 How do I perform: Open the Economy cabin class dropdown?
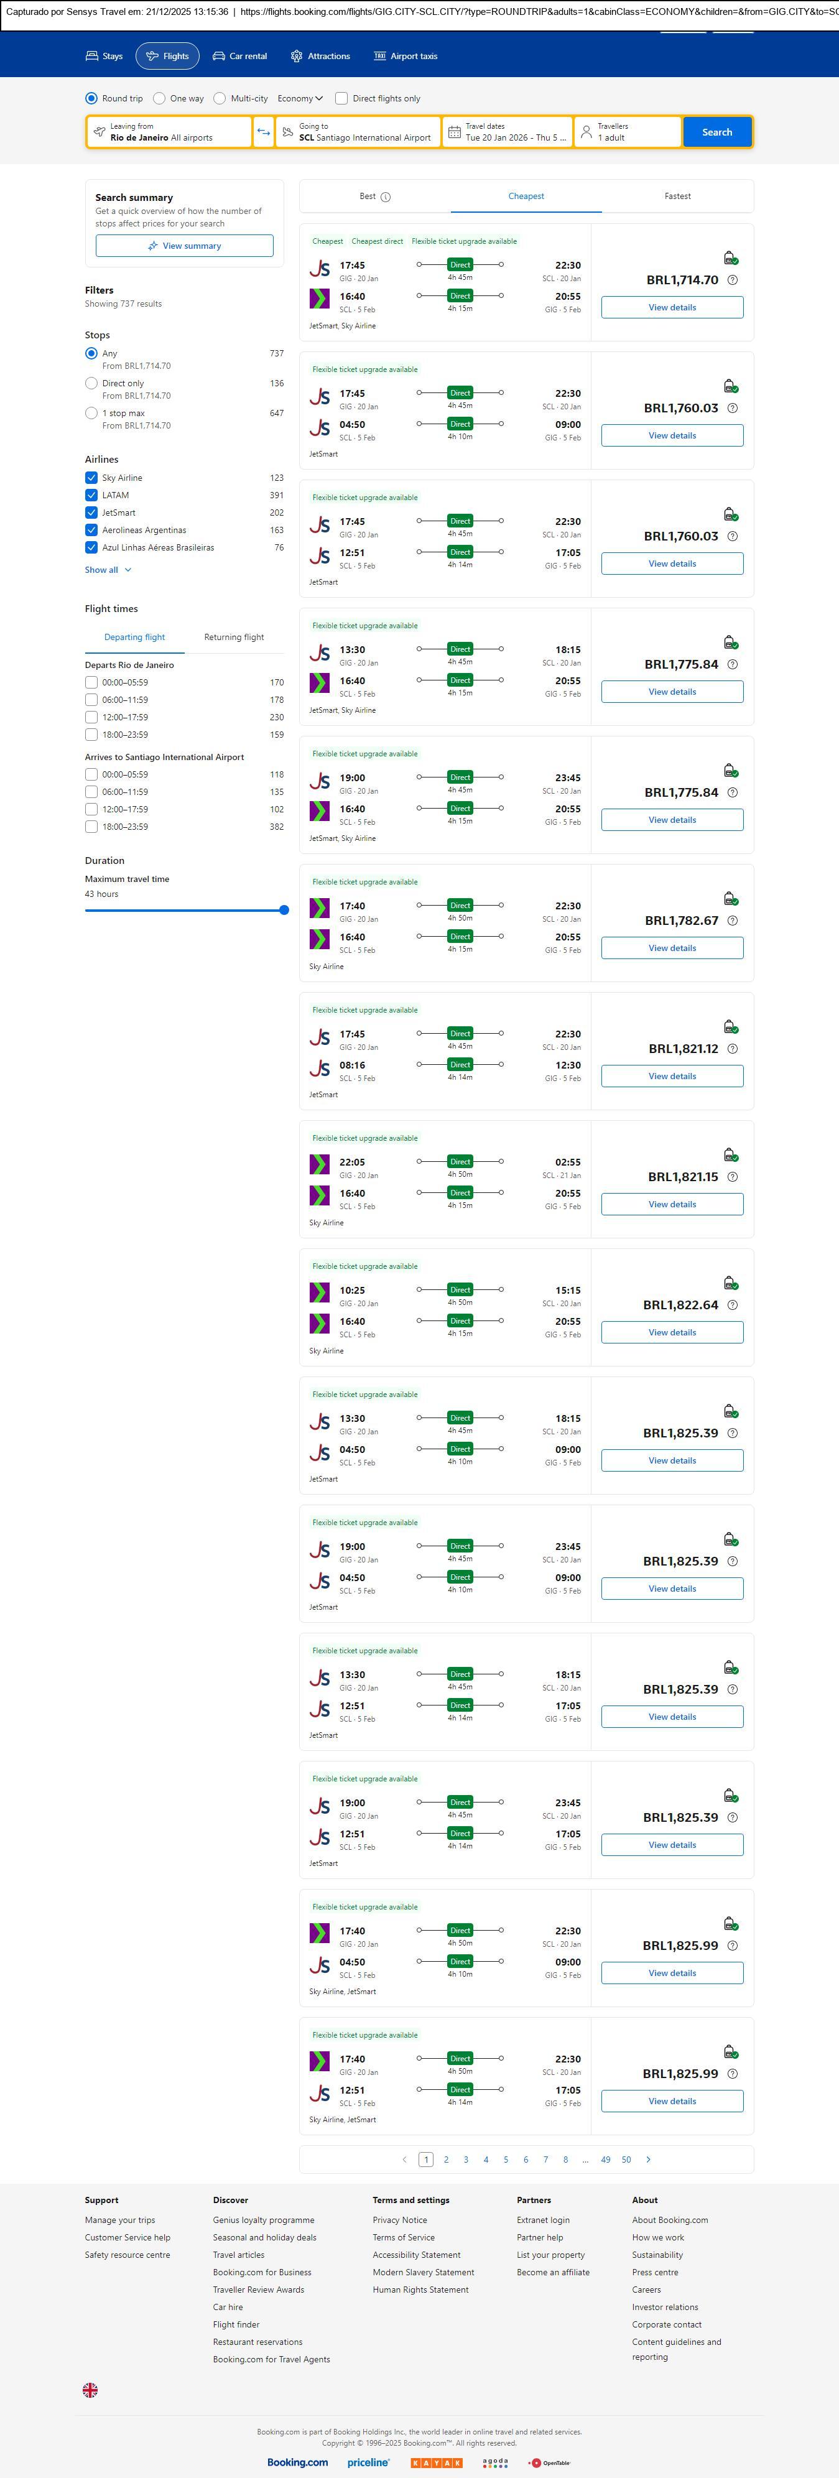coord(300,98)
